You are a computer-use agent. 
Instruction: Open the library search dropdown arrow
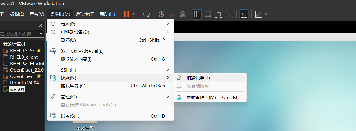(41, 34)
